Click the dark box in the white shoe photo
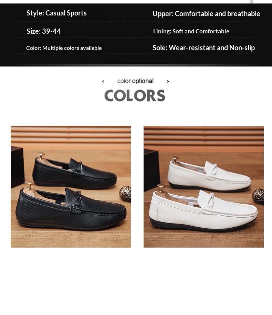Image resolution: width=272 pixels, height=315 pixels. pos(151,170)
